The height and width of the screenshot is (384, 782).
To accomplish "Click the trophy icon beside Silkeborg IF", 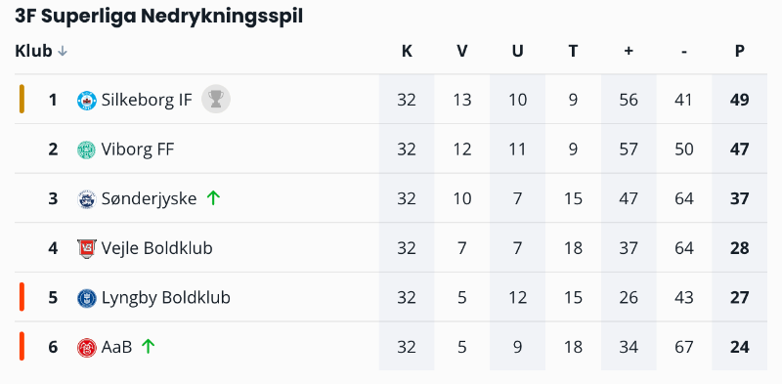I will 216,99.
